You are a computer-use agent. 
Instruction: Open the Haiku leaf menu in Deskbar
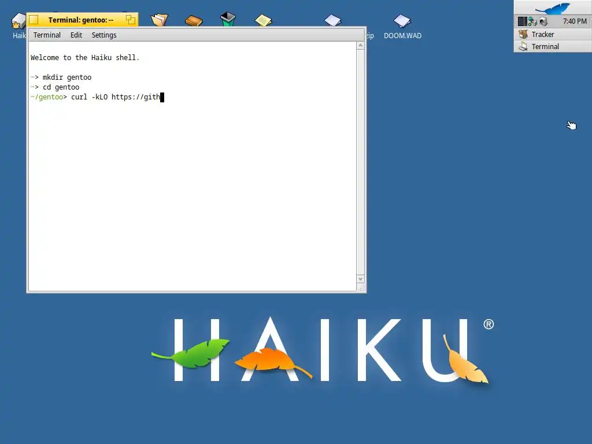553,8
